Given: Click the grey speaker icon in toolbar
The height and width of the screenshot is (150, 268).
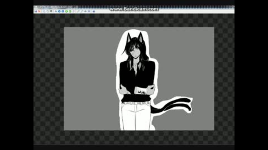Looking at the screenshot, I should pos(51,11).
